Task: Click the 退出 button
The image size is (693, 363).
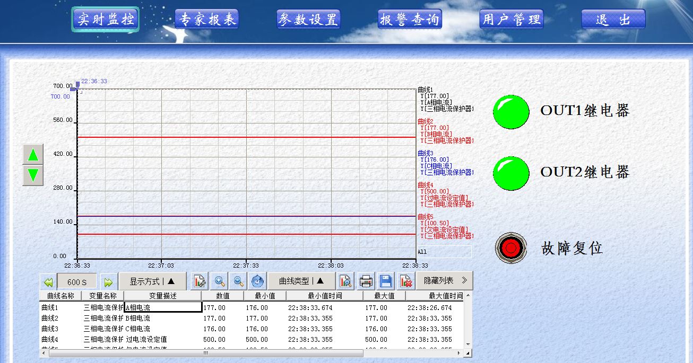Action: 613,20
